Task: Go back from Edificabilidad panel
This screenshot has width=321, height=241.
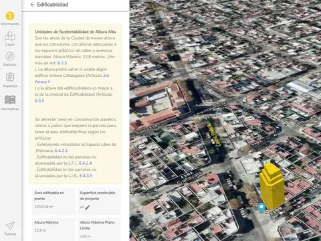Action: click(33, 5)
